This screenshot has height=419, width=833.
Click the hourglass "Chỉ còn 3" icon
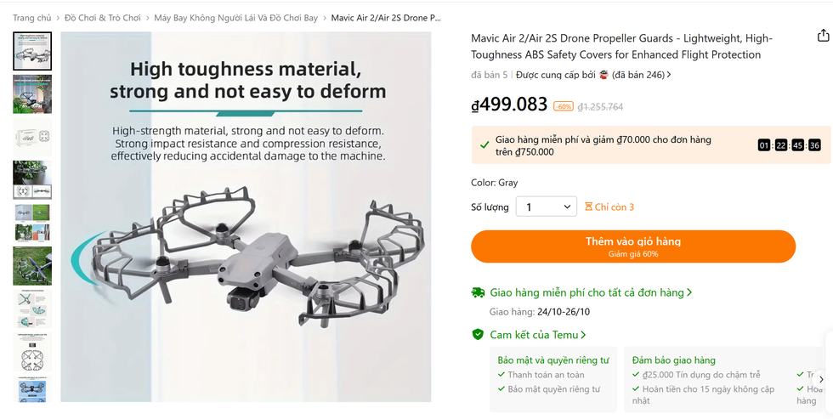pyautogui.click(x=588, y=207)
